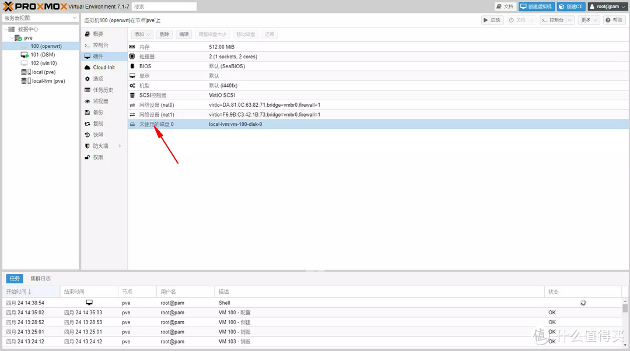
Task: Click the 'VM 100 - 配置' task row
Action: pyautogui.click(x=313, y=313)
